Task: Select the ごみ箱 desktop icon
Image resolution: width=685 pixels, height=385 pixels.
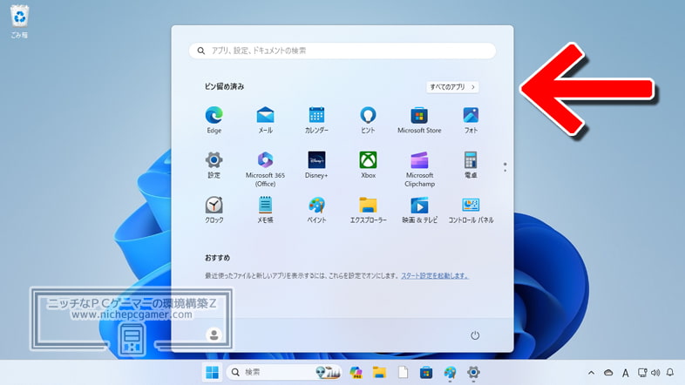Action: [x=19, y=22]
